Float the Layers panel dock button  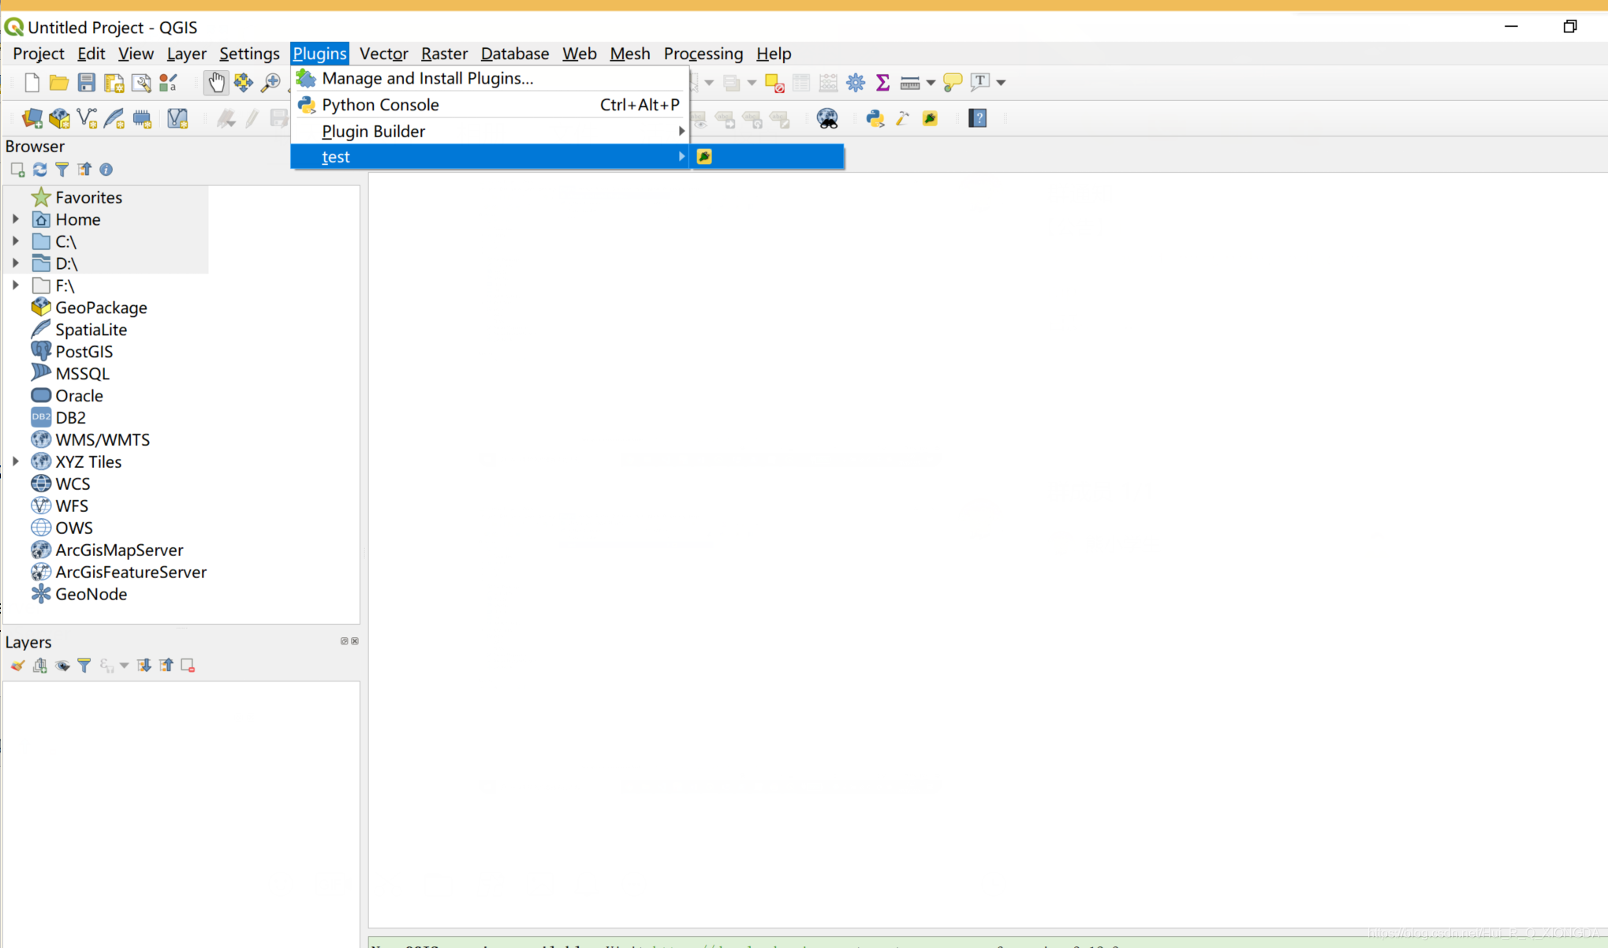coord(344,641)
